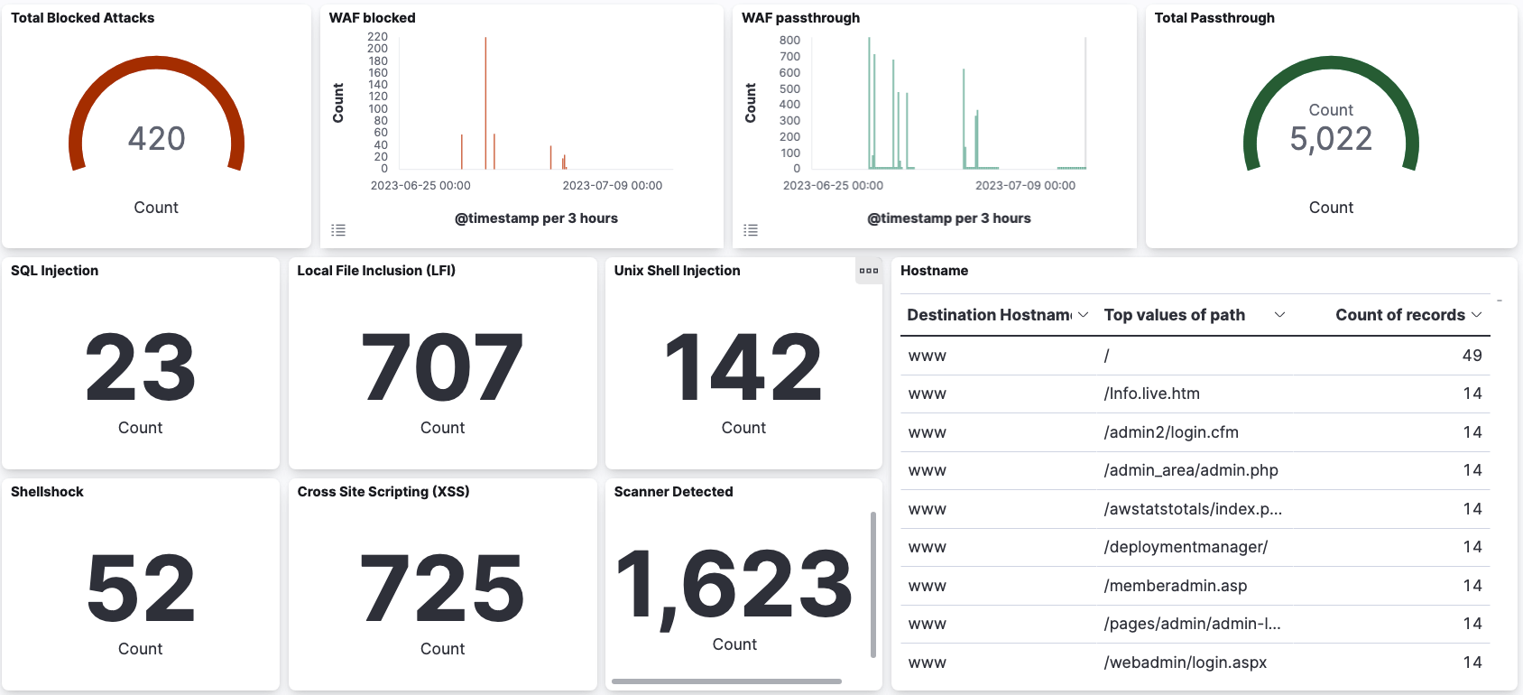Open Count of records column dropdown
Viewport: 1523px width, 695px height.
point(1477,315)
